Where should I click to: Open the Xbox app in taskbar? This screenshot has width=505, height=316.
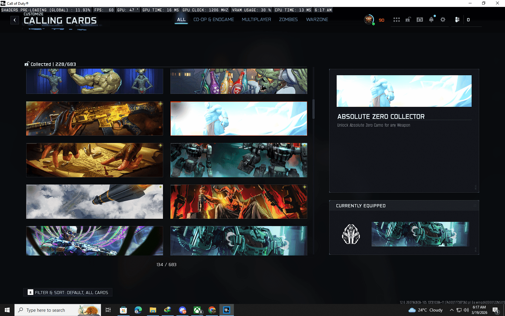click(197, 310)
